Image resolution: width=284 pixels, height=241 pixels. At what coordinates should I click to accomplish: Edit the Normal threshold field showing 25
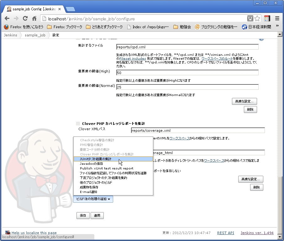coord(187,87)
